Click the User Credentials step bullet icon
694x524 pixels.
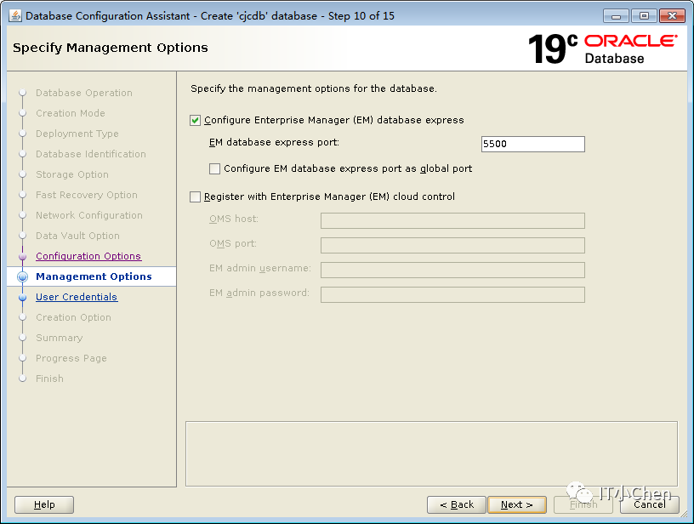point(23,298)
